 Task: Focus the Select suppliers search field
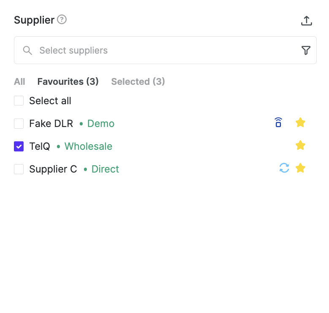click(x=165, y=50)
